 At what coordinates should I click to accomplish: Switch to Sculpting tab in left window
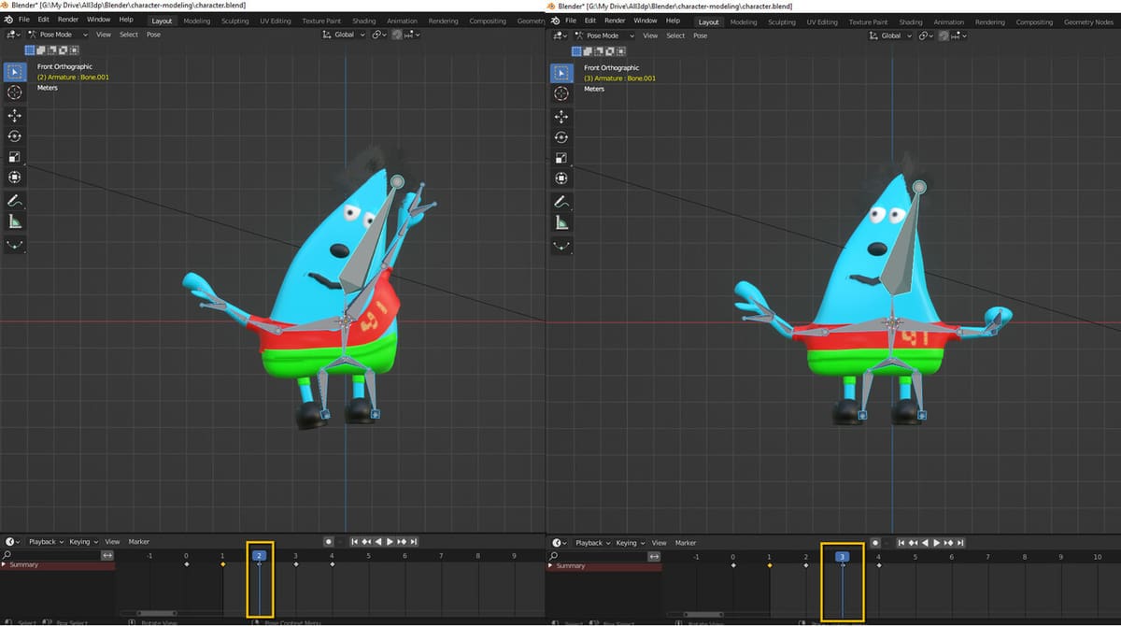235,21
